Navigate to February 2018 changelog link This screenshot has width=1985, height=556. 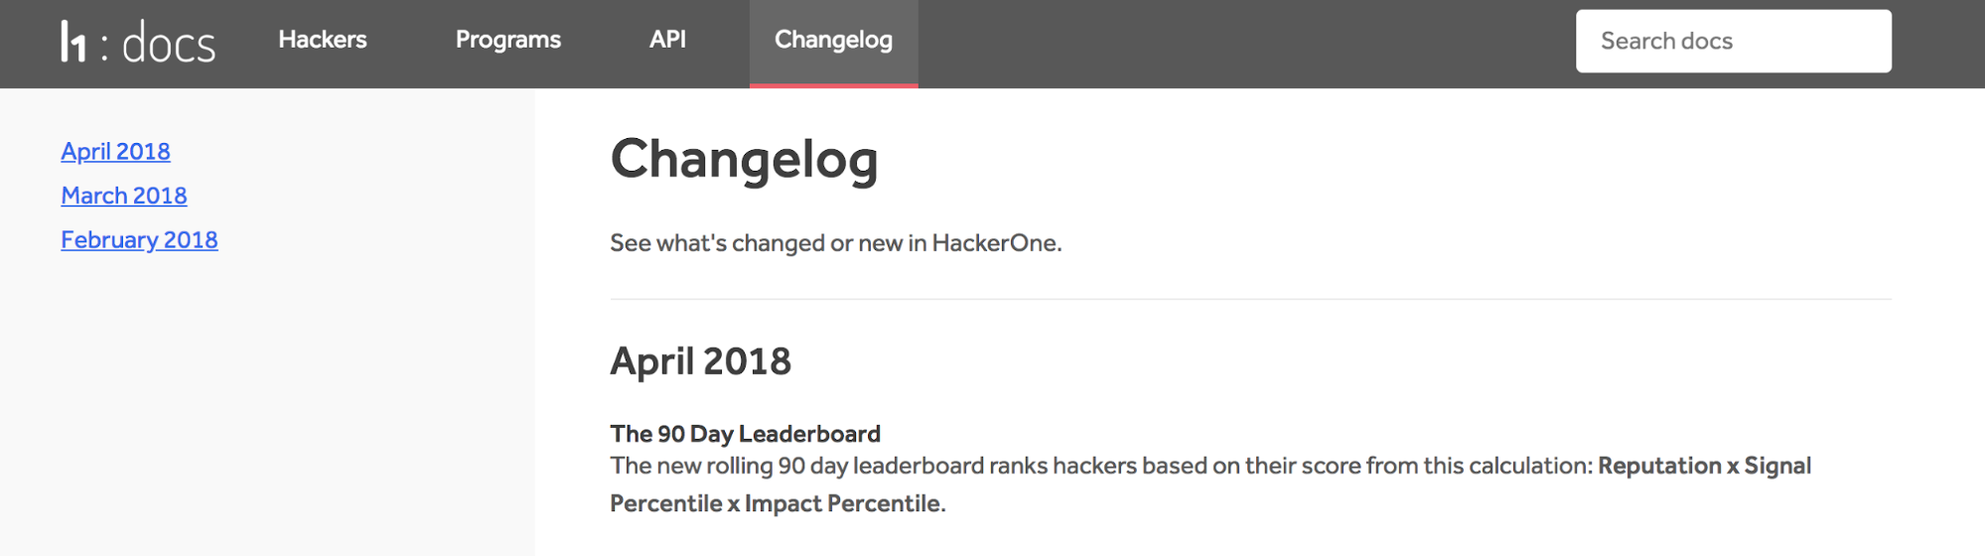(x=139, y=239)
